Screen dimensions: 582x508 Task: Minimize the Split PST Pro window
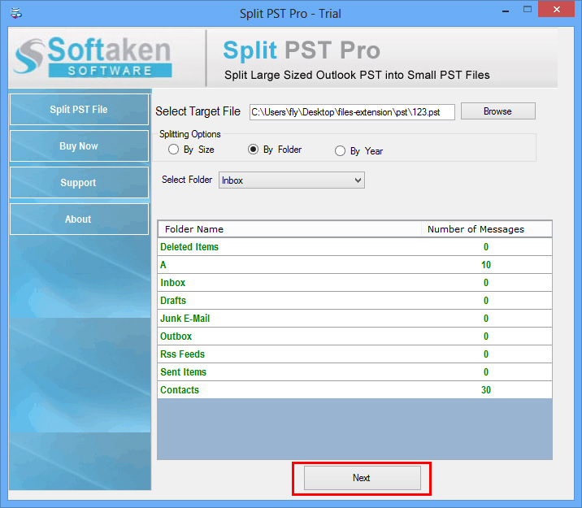point(505,11)
